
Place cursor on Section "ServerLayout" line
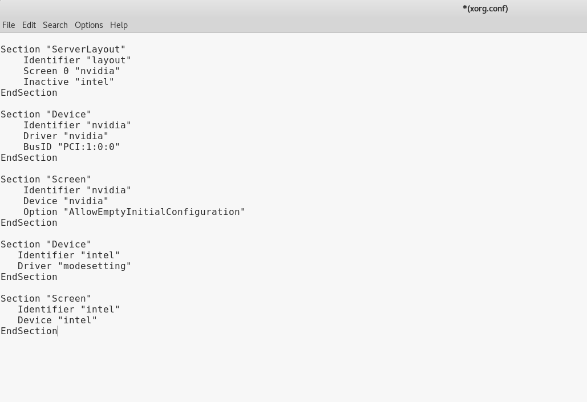(x=63, y=50)
